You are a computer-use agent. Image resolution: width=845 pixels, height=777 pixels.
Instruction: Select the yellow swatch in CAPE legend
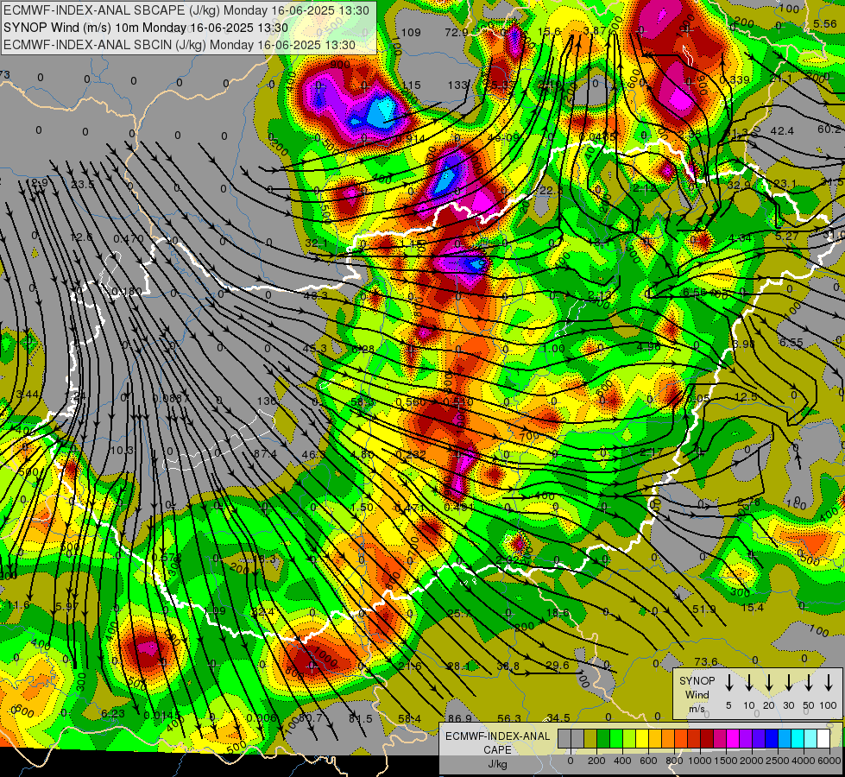[x=642, y=739]
